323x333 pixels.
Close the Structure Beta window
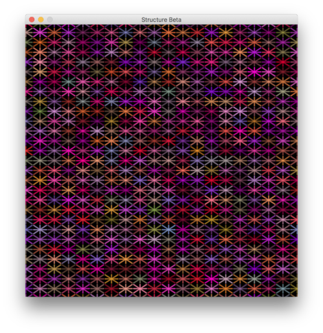click(32, 19)
